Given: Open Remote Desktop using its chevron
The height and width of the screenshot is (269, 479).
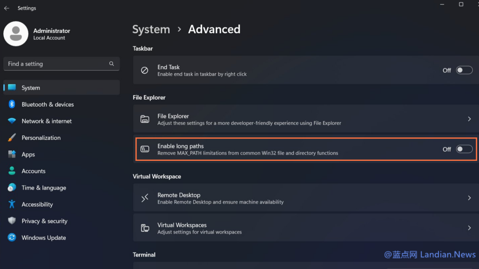Looking at the screenshot, I should (469, 198).
